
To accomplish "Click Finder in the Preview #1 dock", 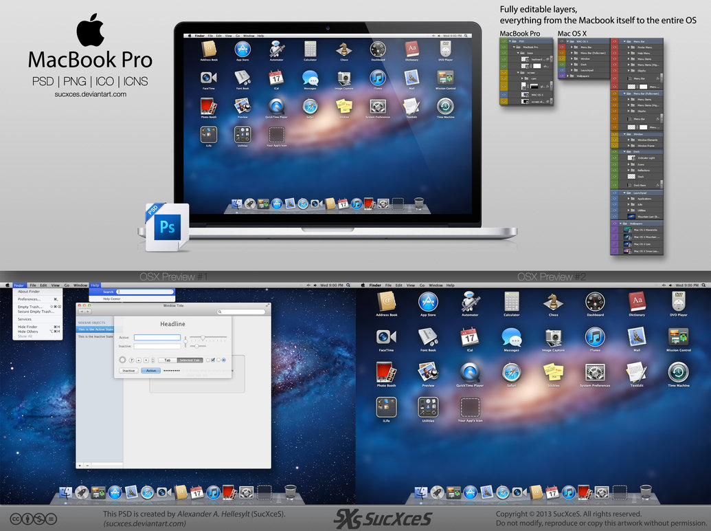I will point(66,492).
